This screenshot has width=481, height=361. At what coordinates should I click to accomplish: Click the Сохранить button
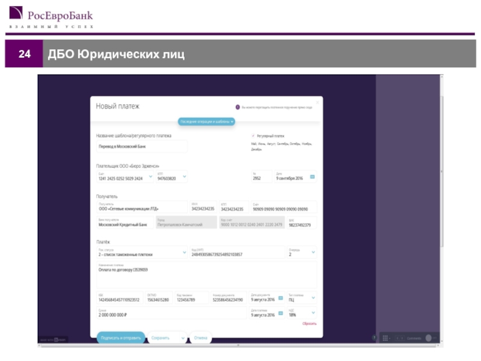pyautogui.click(x=161, y=338)
